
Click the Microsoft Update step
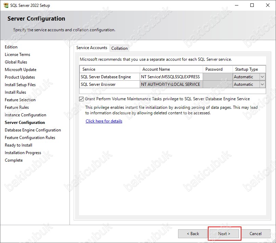coord(21,70)
